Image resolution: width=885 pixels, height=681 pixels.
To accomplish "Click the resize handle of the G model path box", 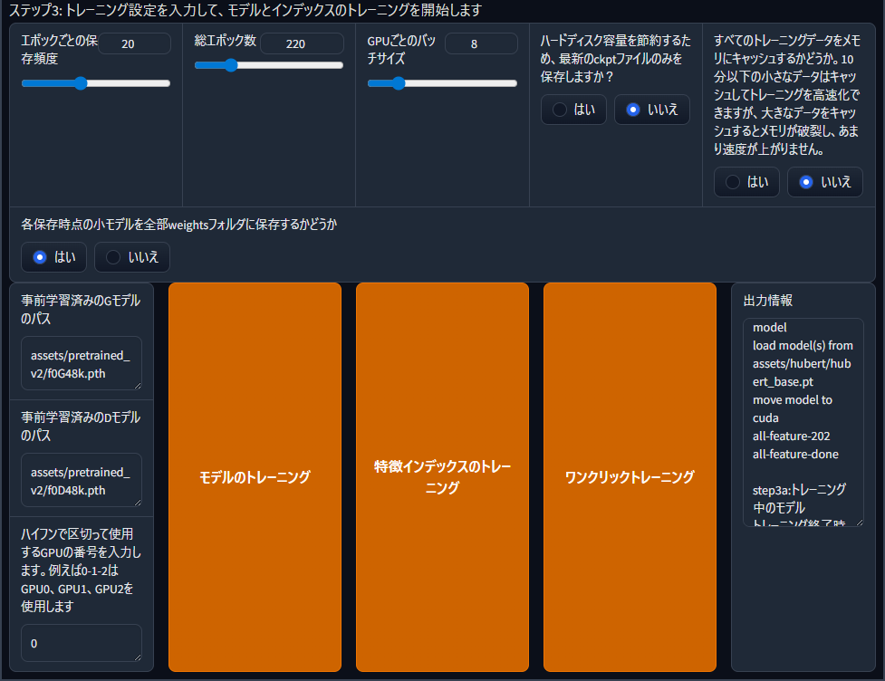I will 137,384.
